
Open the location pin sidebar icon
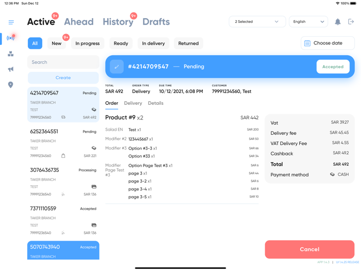click(11, 85)
